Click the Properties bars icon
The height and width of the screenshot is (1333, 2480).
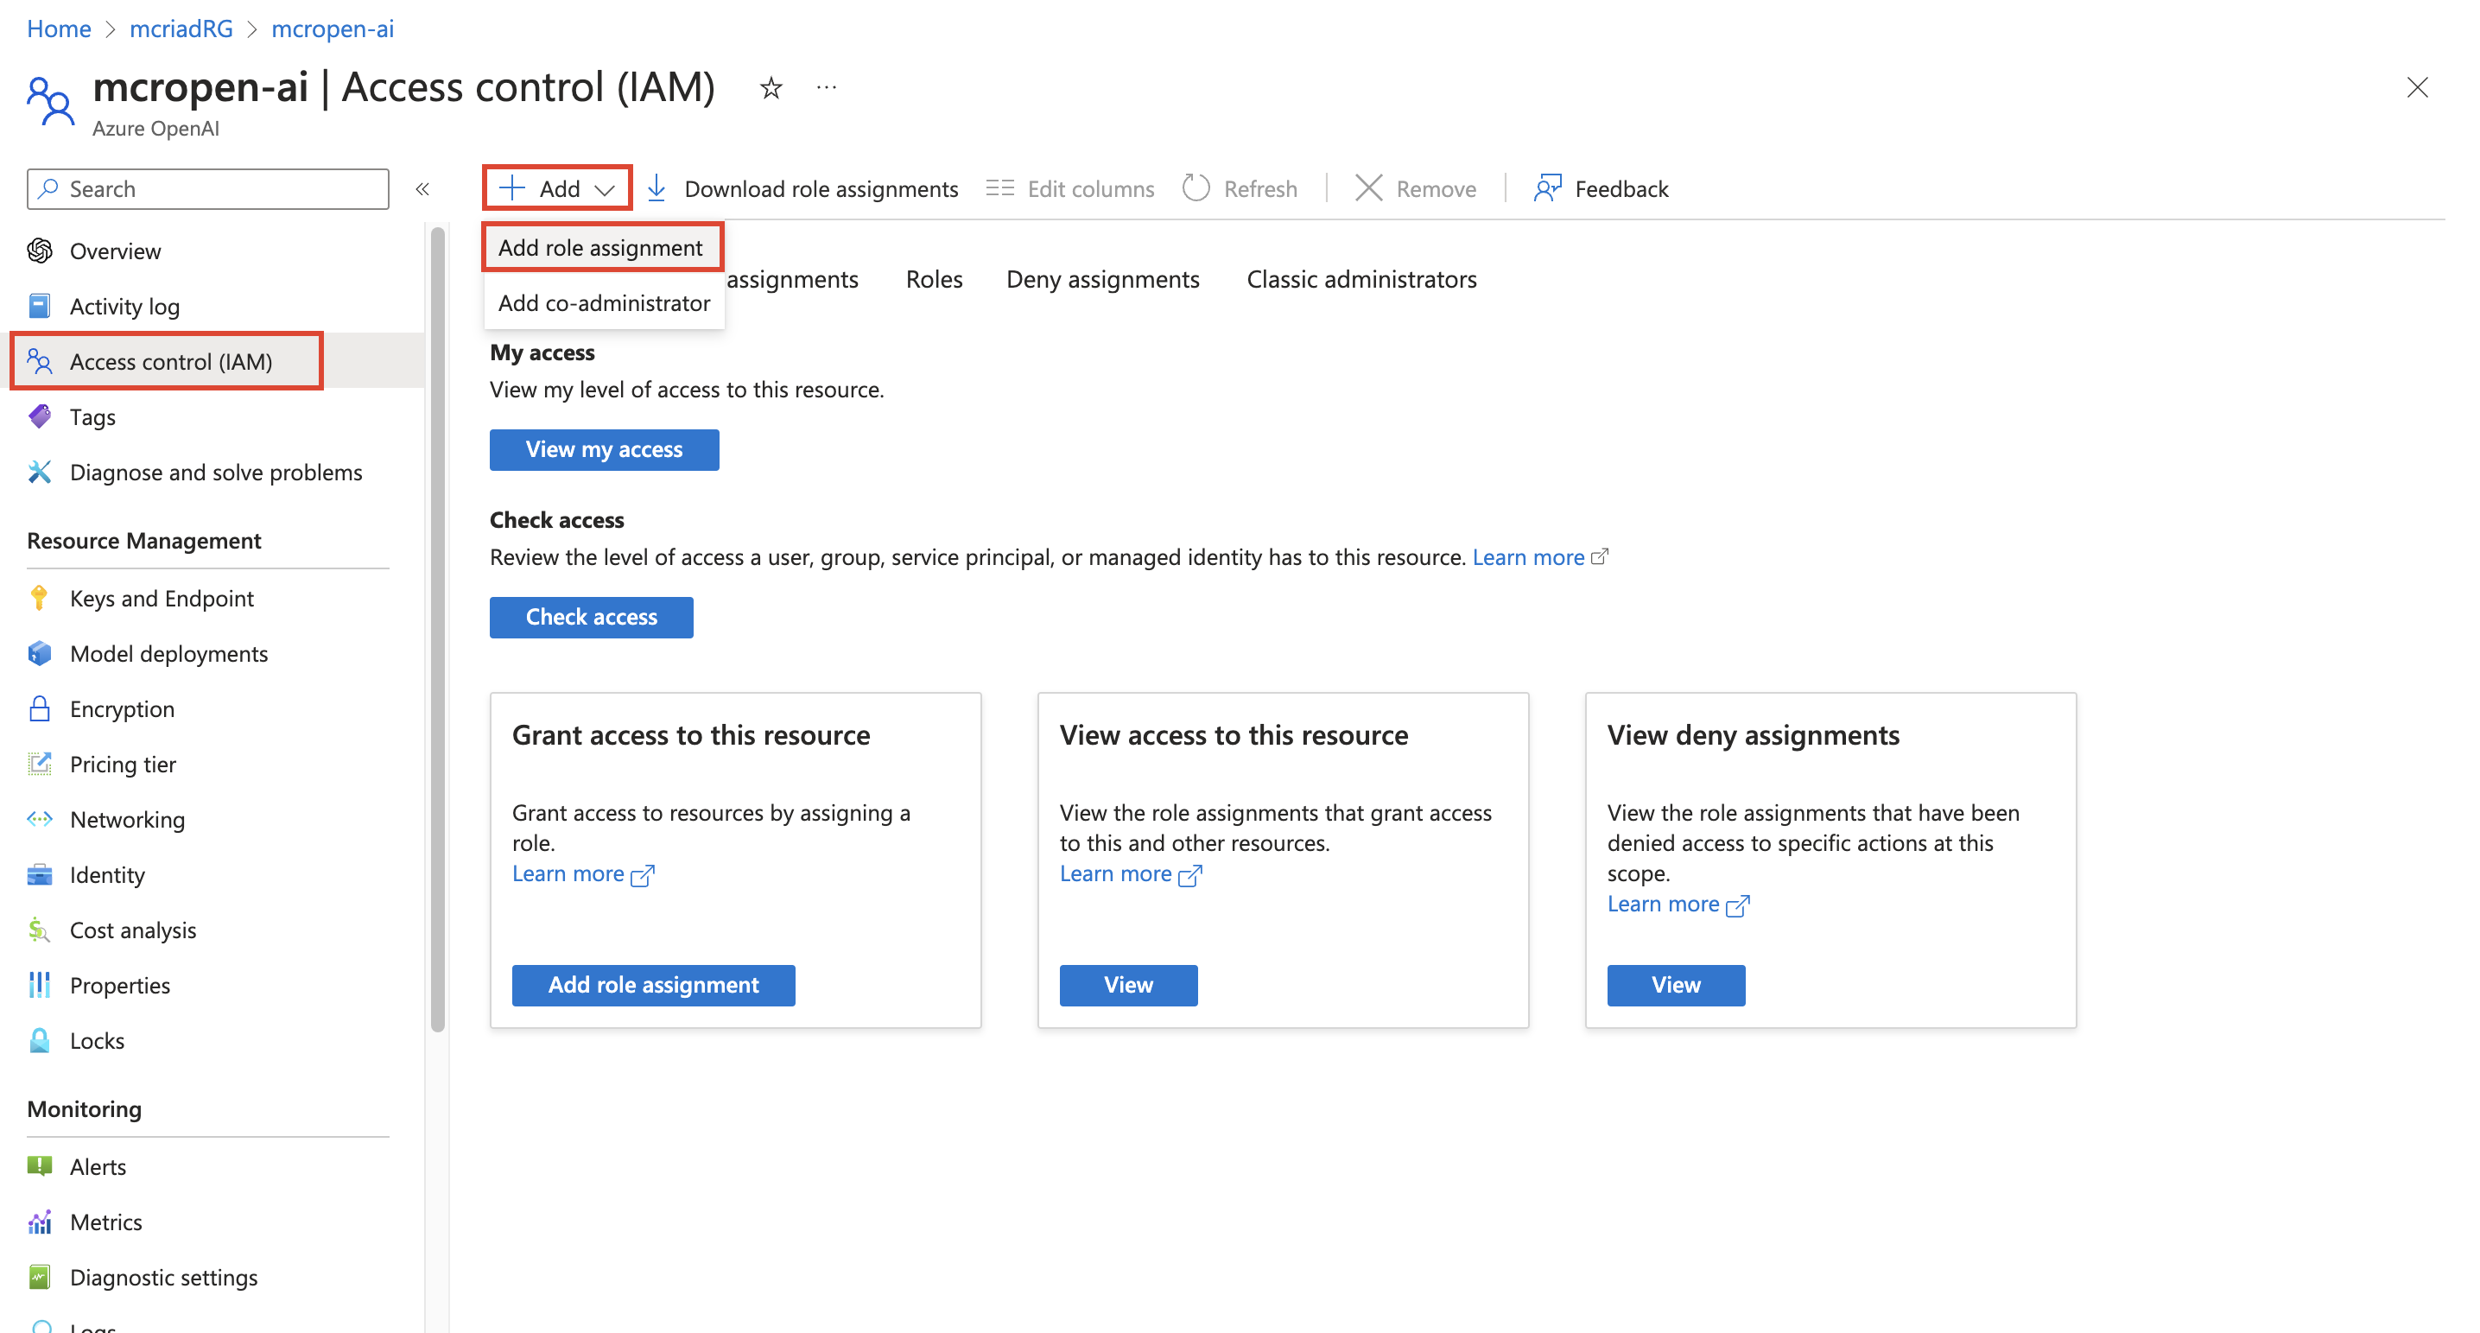40,984
